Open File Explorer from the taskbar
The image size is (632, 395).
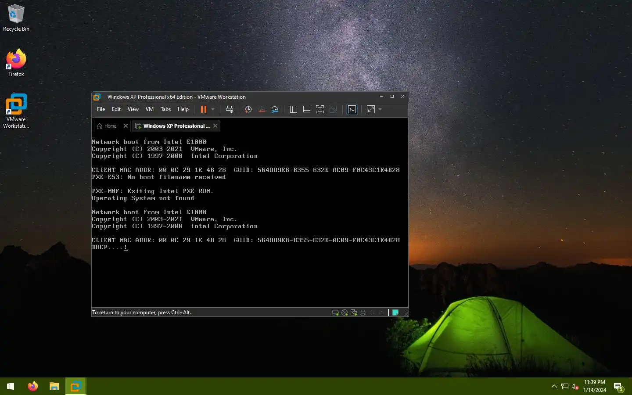[x=54, y=386]
